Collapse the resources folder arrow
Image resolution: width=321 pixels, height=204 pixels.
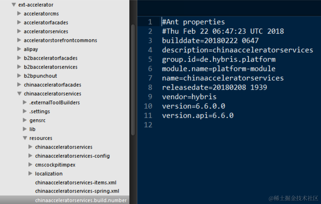(x=25, y=138)
